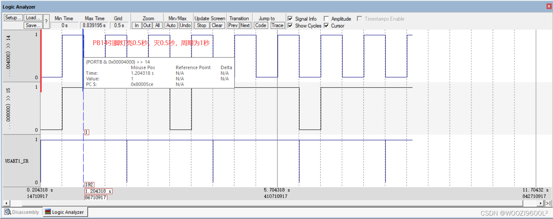The height and width of the screenshot is (219, 553).
Task: Close the Logic Analyzer window
Action: (x=549, y=6)
